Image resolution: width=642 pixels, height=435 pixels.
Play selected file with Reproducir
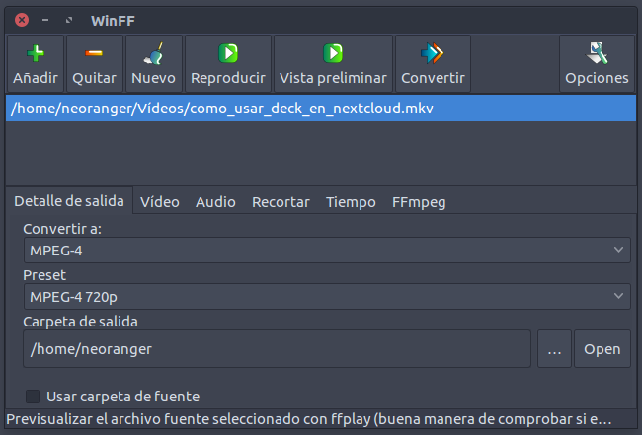pos(227,53)
